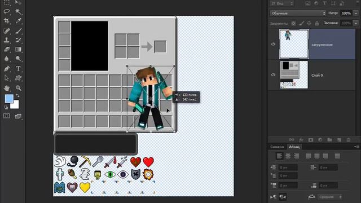Justify all paragraph lines button
The image size is (361, 203).
pos(337,156)
